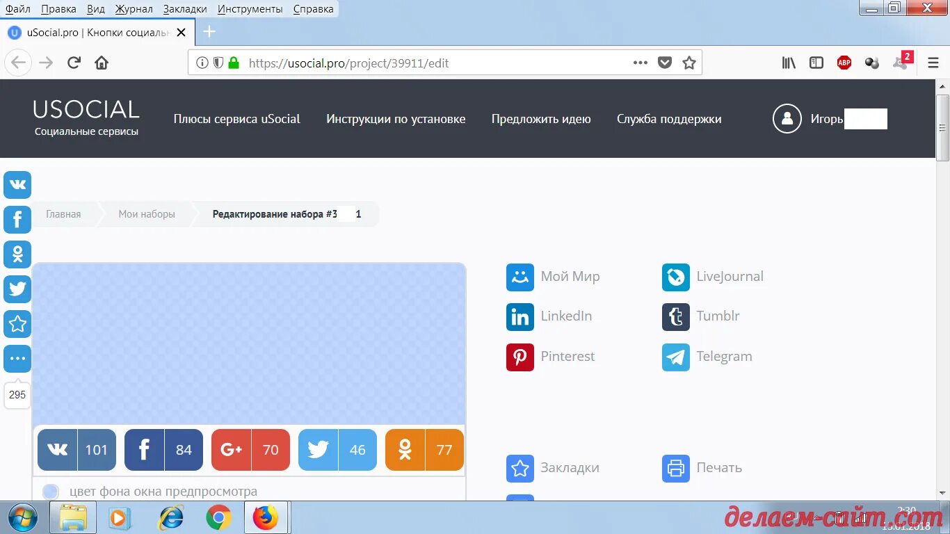Open the user profile avatar icon
Screen dimensions: 950x534
[x=787, y=118]
